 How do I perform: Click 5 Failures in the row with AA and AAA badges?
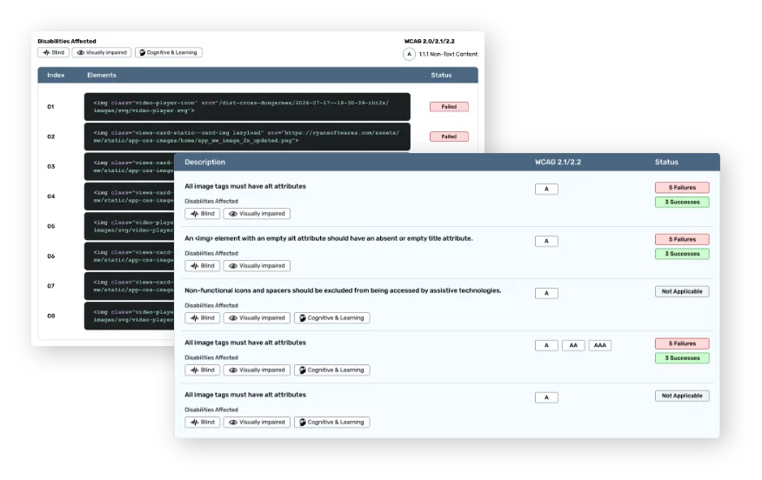(x=682, y=343)
